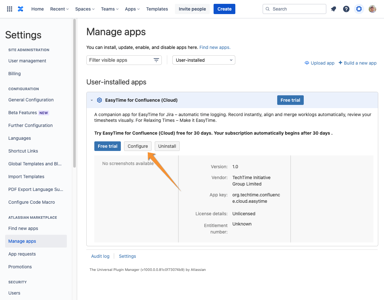
Task: Go to Home in top navigation
Action: [37, 9]
